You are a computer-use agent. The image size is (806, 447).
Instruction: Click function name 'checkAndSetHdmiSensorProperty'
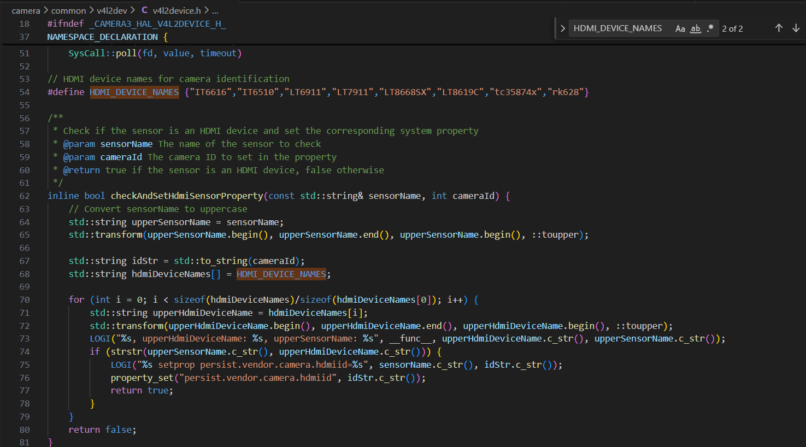click(x=187, y=196)
